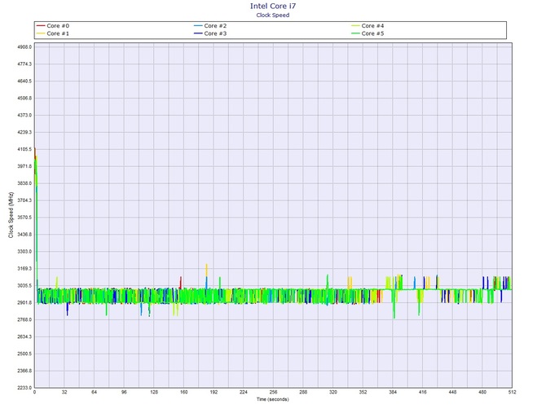
Task: Click the 32 x-axis tick label
Action: 64,392
